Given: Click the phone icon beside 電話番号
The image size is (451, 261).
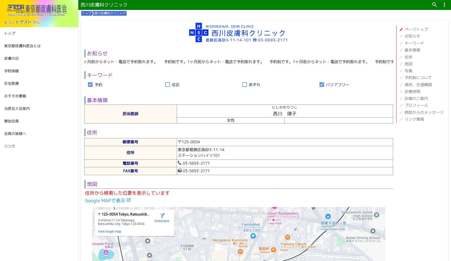Looking at the screenshot, I should (x=180, y=163).
